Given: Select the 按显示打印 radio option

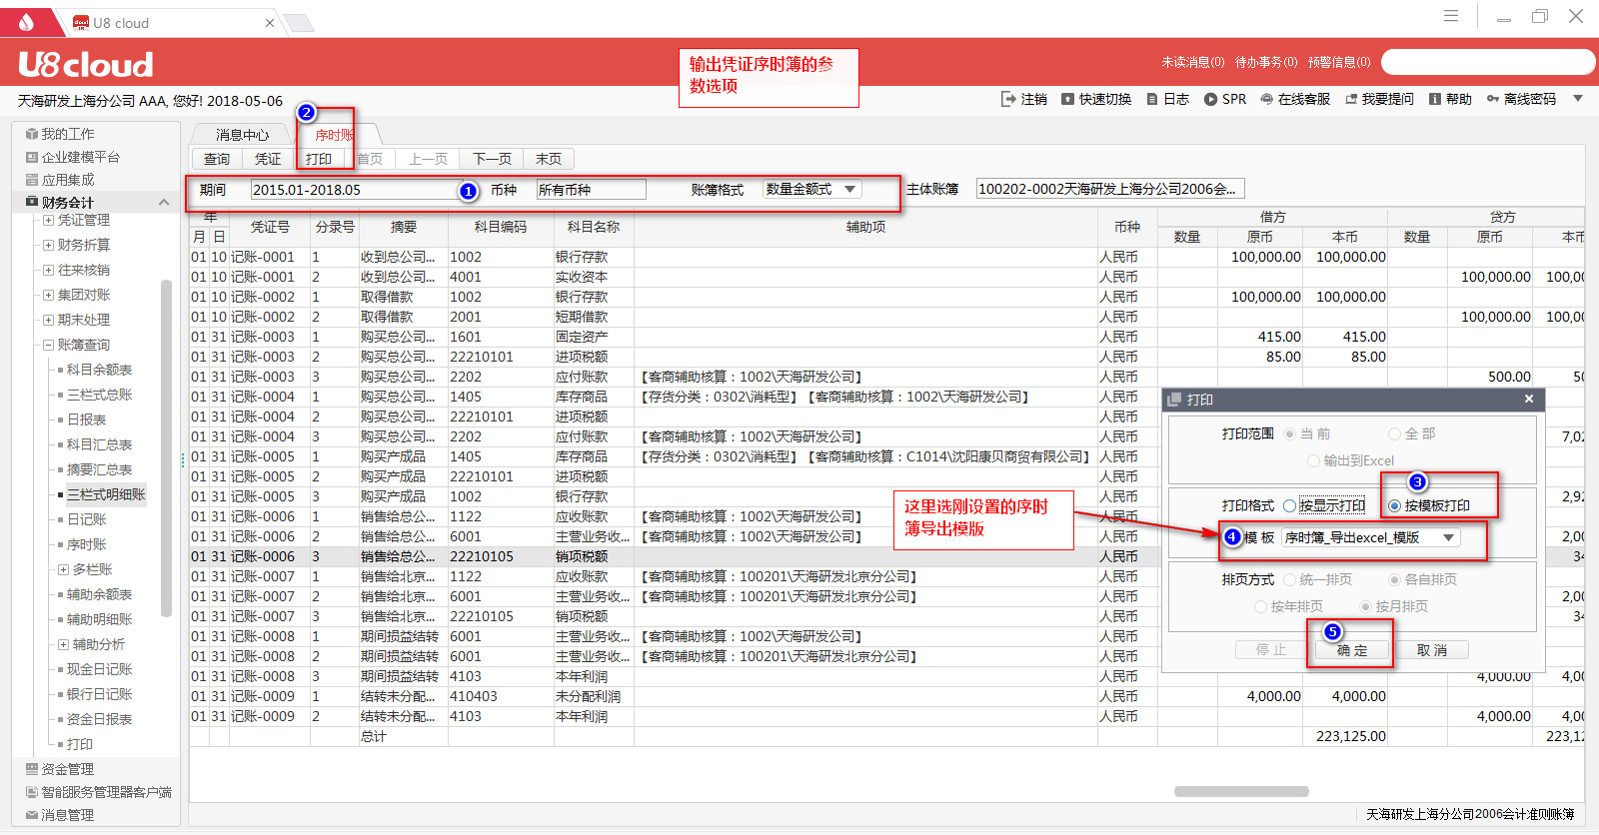Looking at the screenshot, I should click(1290, 506).
